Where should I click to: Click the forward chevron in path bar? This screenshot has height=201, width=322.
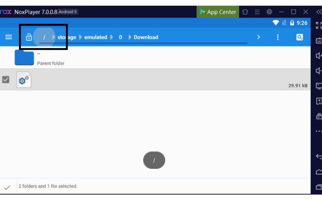[258, 37]
